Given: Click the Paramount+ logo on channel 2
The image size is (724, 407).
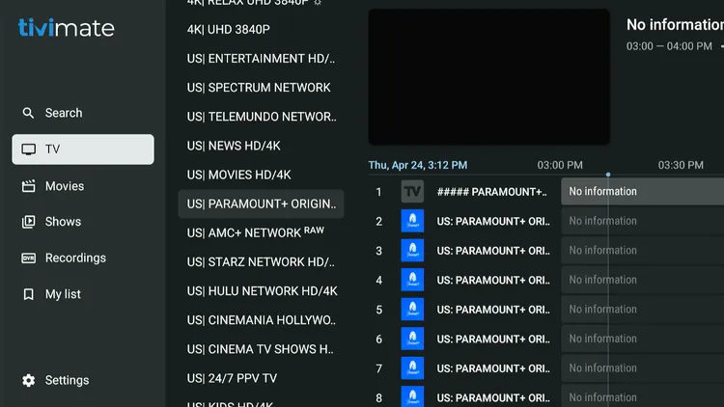Looking at the screenshot, I should tap(412, 221).
